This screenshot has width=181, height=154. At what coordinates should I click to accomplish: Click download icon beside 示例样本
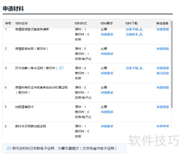(141, 34)
